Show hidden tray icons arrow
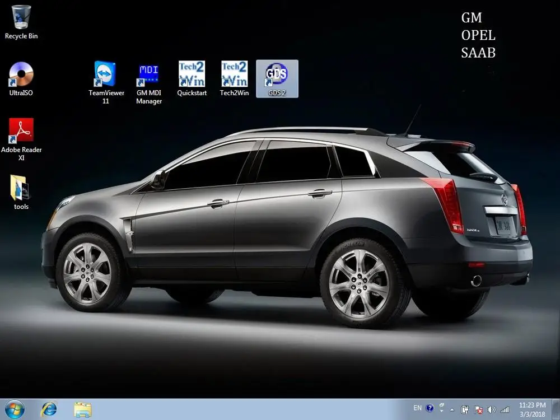The height and width of the screenshot is (420, 560). (x=452, y=410)
